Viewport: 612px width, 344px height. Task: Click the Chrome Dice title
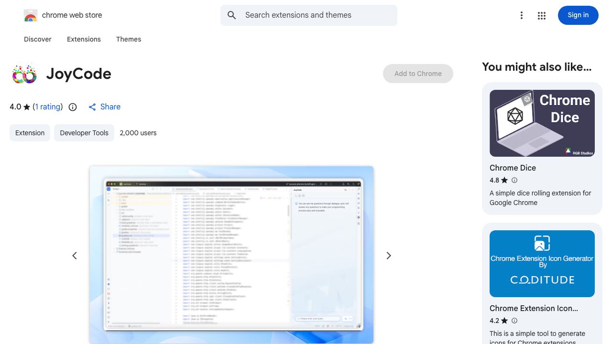pos(513,168)
